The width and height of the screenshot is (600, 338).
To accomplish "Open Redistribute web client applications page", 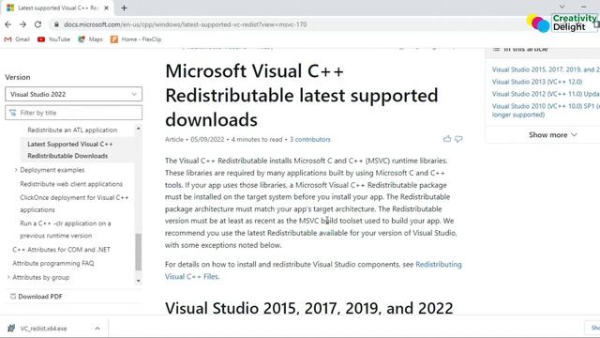I will pos(71,184).
